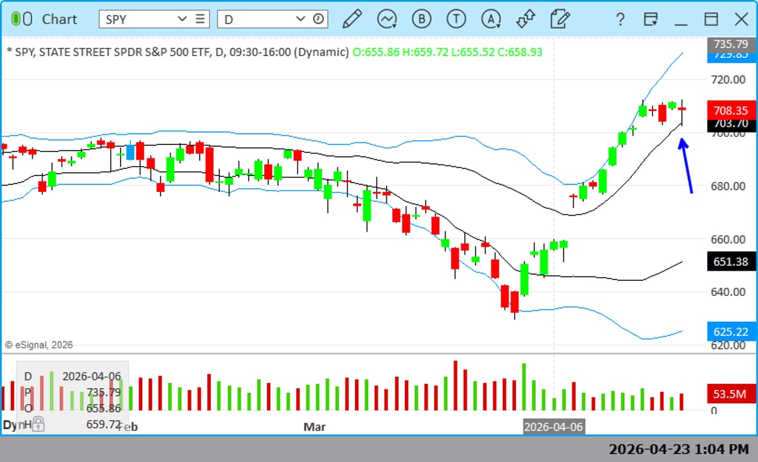This screenshot has height=462, width=758.
Task: Click the B bar annotation icon
Action: tap(421, 19)
